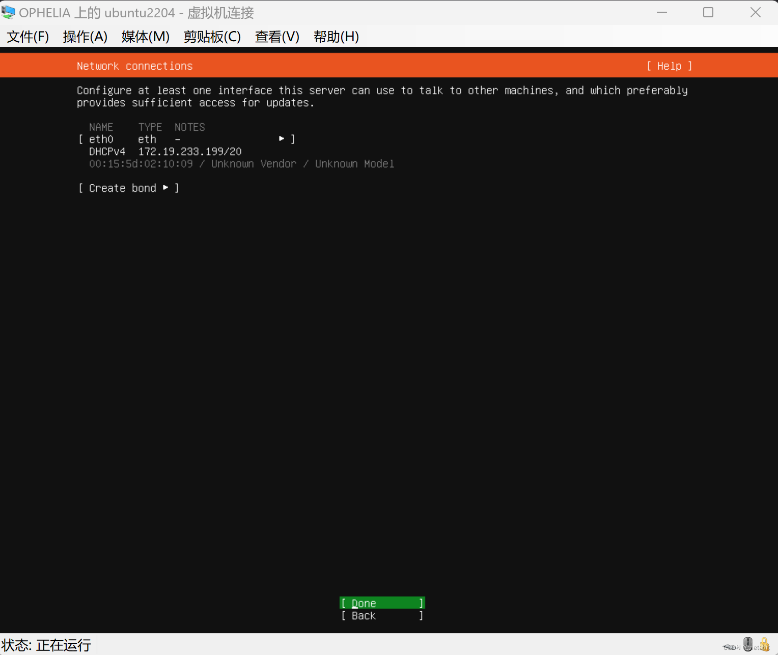
Task: Click the 状态: 正在运行 status text
Action: pos(46,645)
